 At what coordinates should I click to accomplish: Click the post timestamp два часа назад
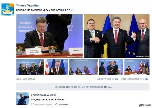coord(26,79)
